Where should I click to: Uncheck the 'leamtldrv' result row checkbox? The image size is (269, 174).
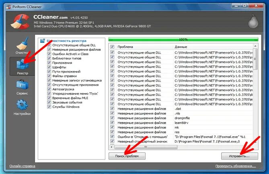point(112,122)
